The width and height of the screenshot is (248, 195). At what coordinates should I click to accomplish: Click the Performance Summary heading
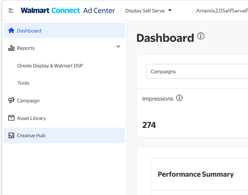click(x=196, y=174)
